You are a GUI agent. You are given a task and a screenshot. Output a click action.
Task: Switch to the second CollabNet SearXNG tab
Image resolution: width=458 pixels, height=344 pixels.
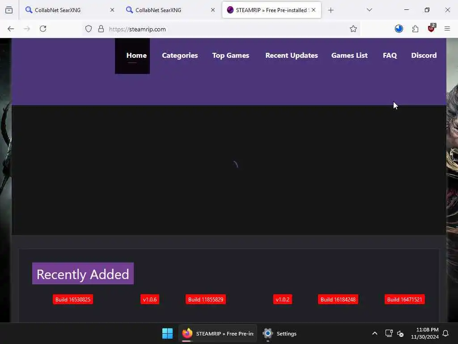170,10
